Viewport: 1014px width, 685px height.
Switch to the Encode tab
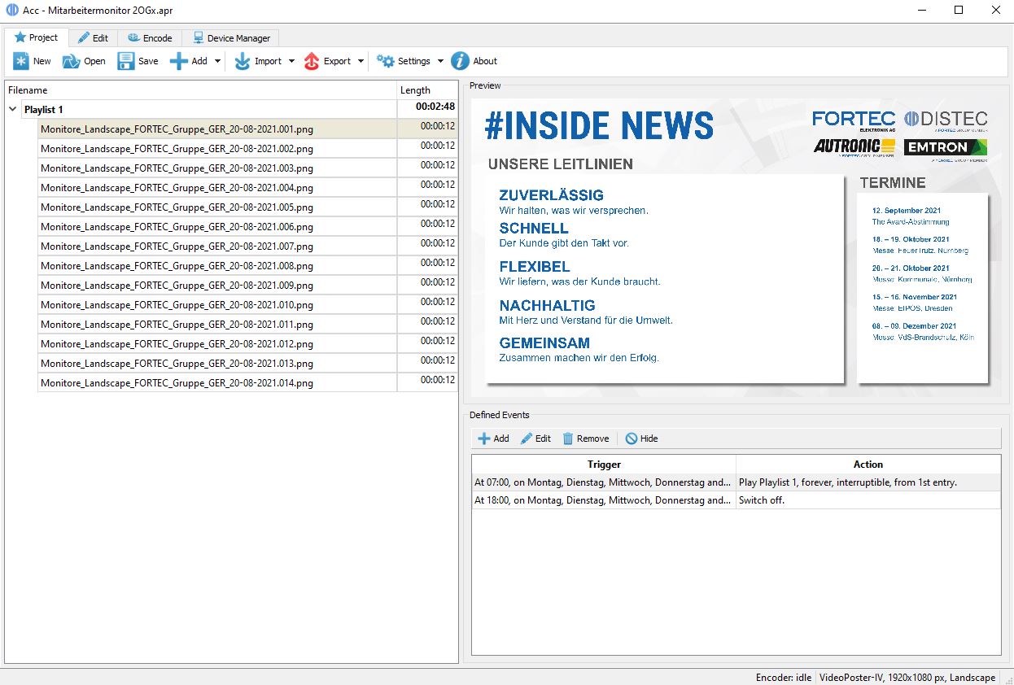[x=150, y=38]
